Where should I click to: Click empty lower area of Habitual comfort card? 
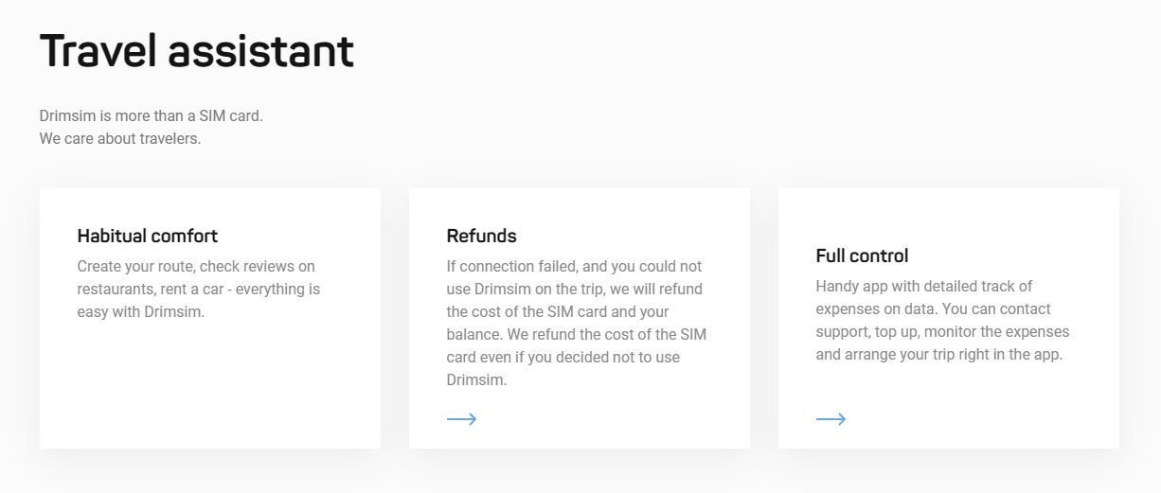(209, 388)
